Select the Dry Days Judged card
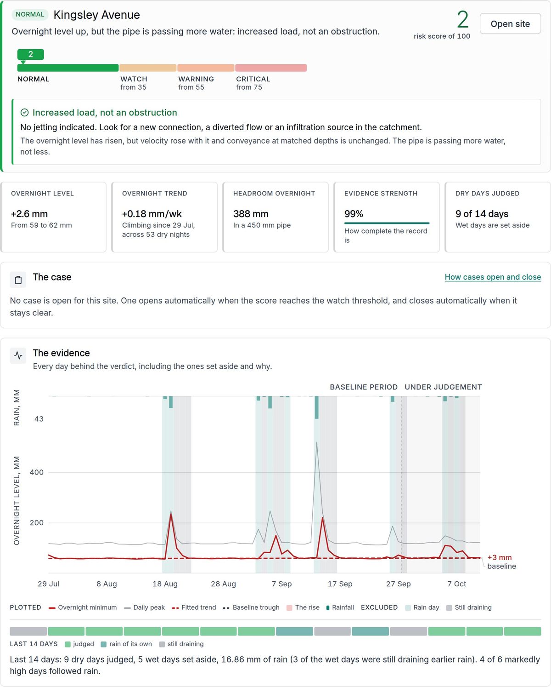The image size is (551, 687). 498,217
